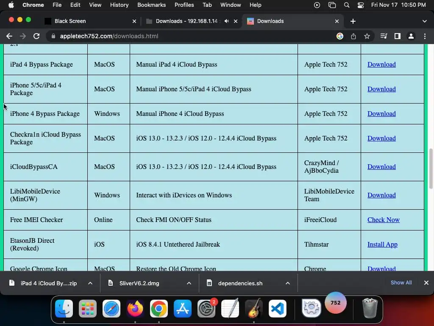Open the gear utility app in the Dock
The height and width of the screenshot is (326, 434).
tap(312, 308)
